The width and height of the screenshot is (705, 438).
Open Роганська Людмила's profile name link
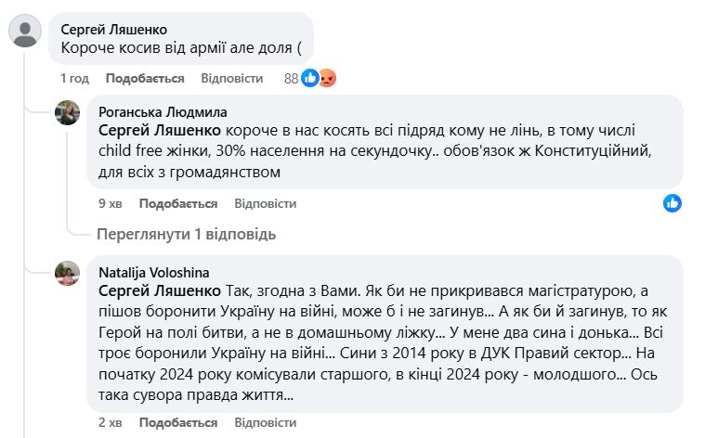click(x=163, y=111)
